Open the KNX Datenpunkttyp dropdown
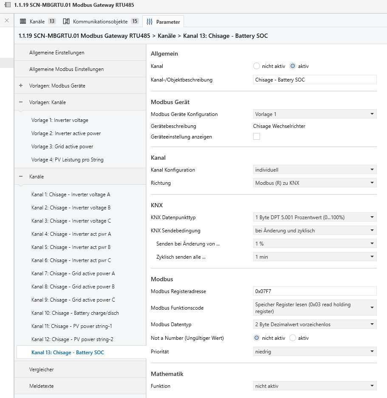 pos(314,217)
